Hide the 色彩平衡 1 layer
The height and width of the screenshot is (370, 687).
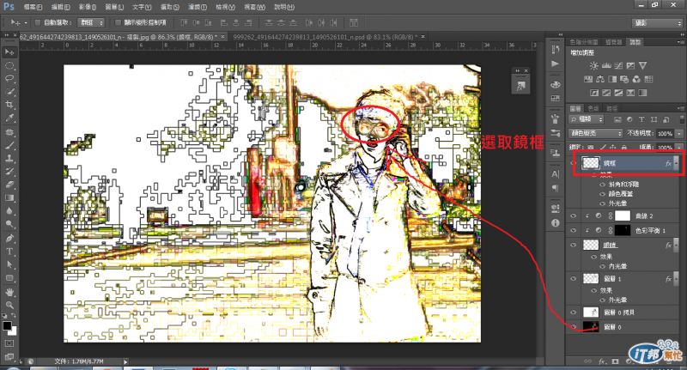pos(573,230)
